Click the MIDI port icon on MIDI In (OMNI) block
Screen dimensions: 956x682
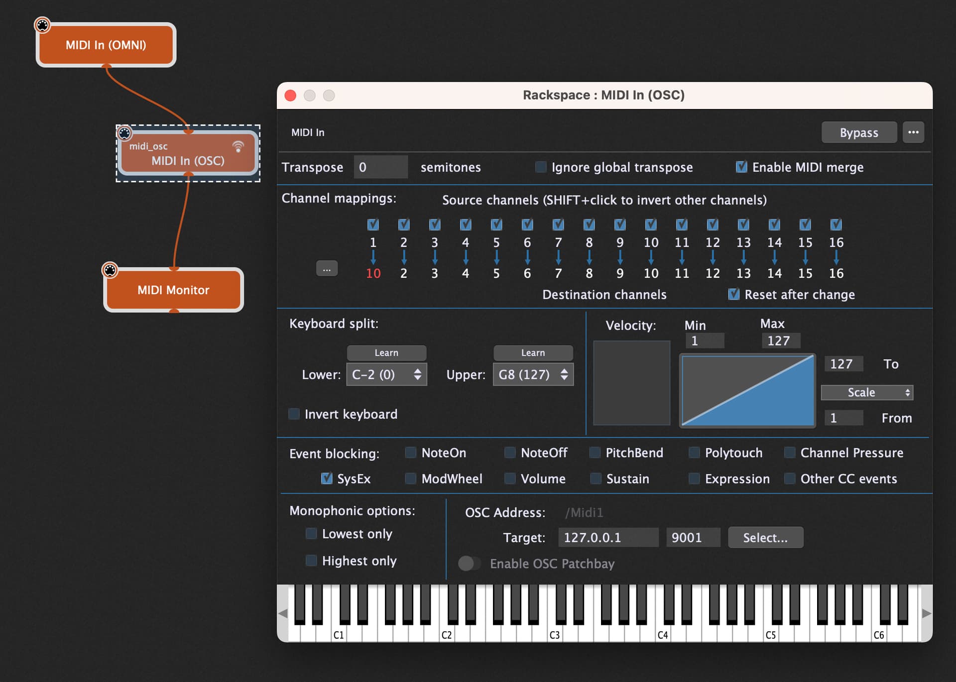coord(42,25)
